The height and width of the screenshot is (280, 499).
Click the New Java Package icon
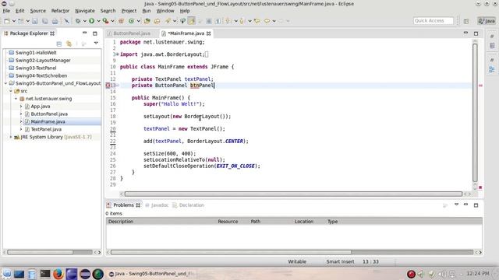(x=122, y=21)
